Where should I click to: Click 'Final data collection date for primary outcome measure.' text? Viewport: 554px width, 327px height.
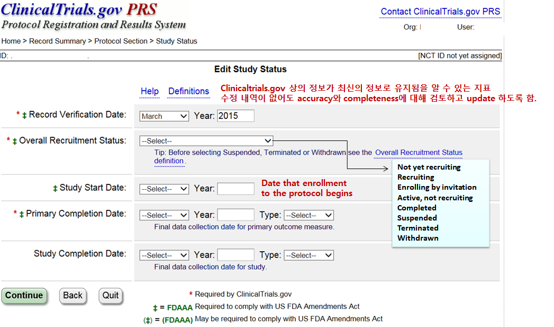pyautogui.click(x=244, y=227)
